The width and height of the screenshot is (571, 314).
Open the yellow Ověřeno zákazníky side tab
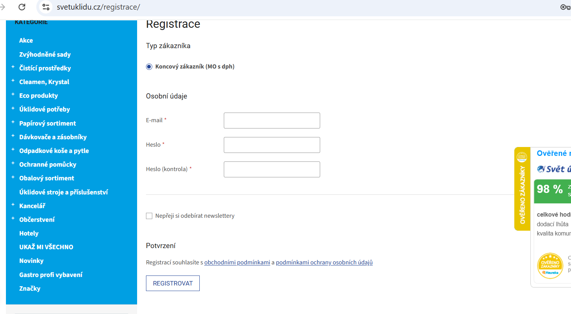(522, 189)
